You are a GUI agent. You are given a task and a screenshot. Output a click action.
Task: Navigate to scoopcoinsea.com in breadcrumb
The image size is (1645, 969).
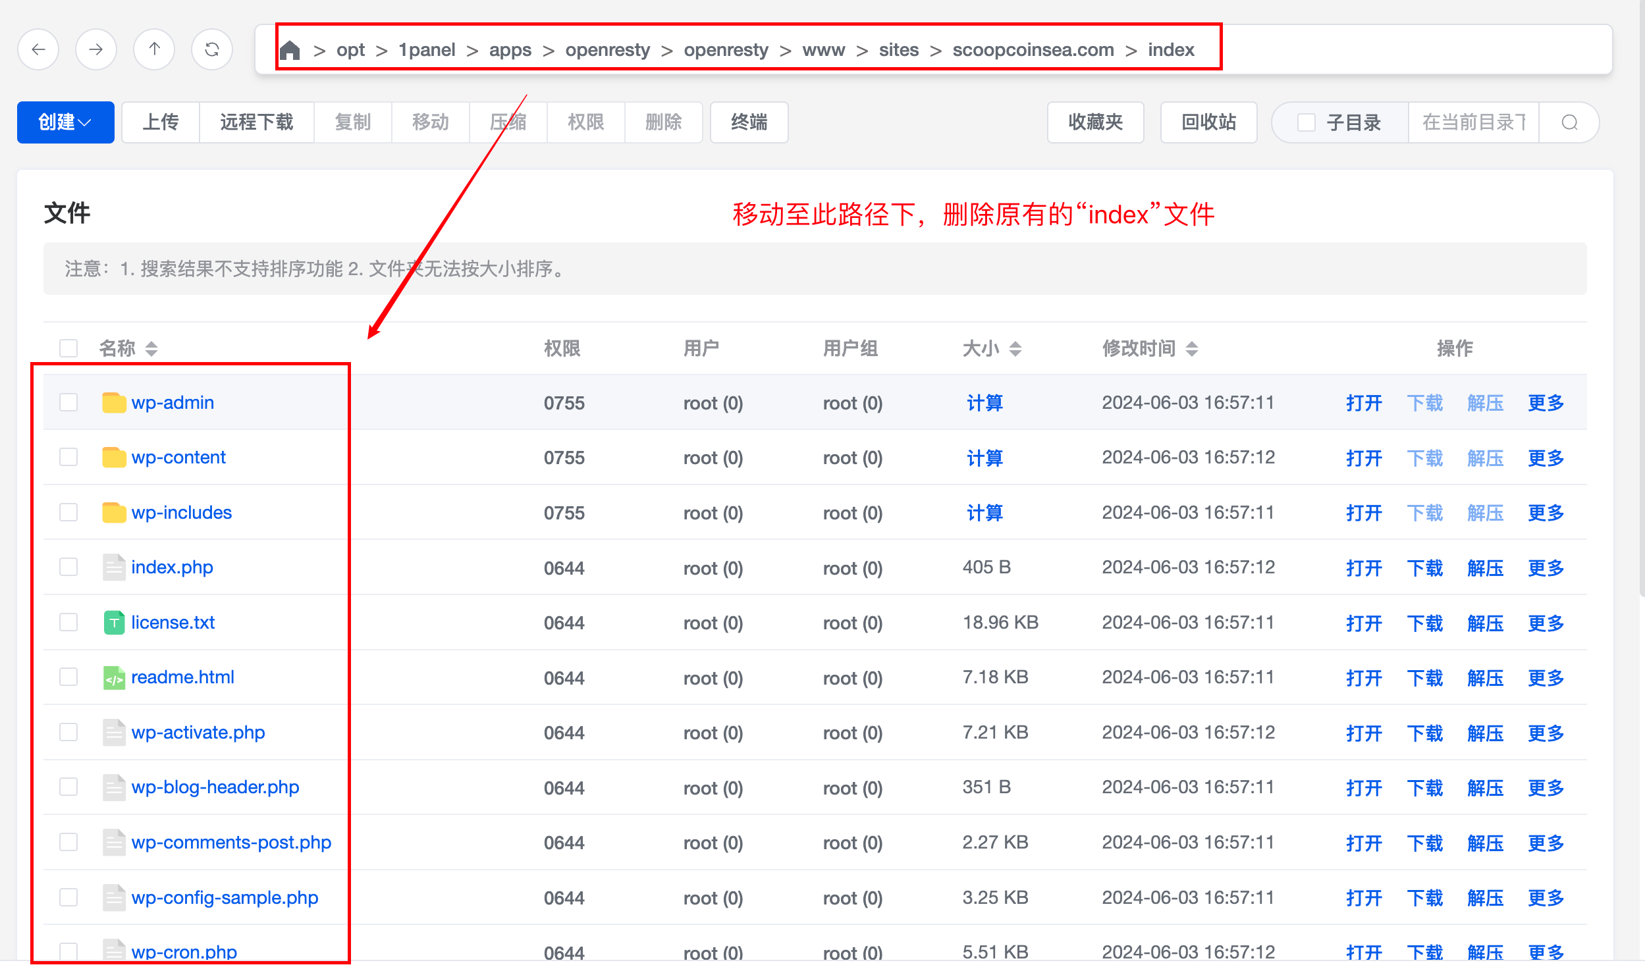click(x=1033, y=50)
